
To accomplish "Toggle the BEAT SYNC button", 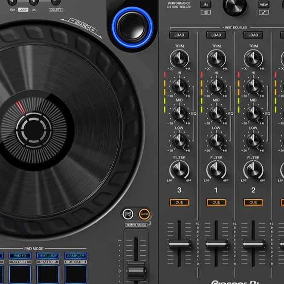I will click(128, 214).
